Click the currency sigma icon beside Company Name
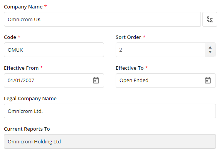 210,19
